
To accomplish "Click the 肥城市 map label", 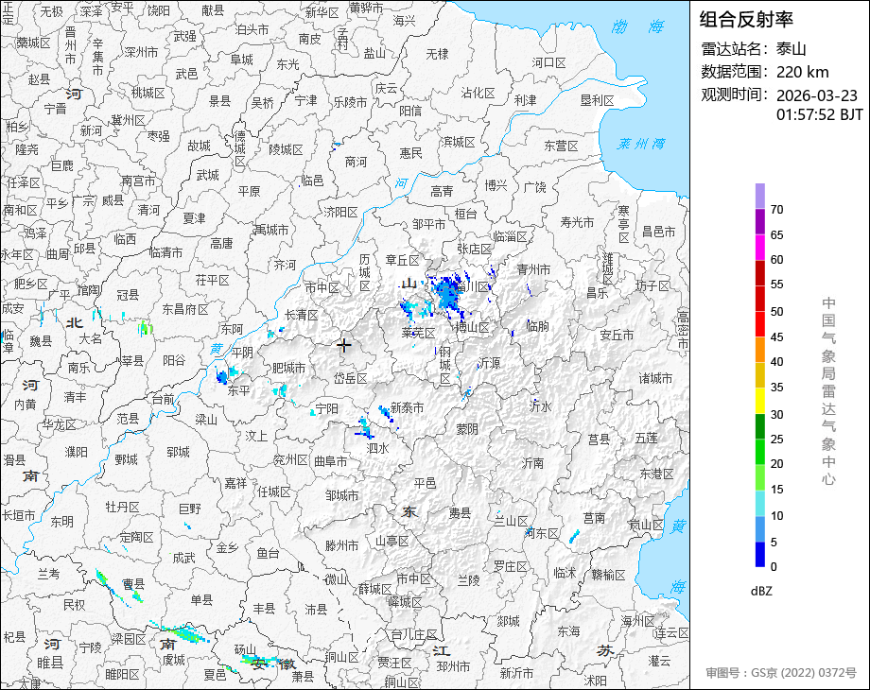I will 288,368.
